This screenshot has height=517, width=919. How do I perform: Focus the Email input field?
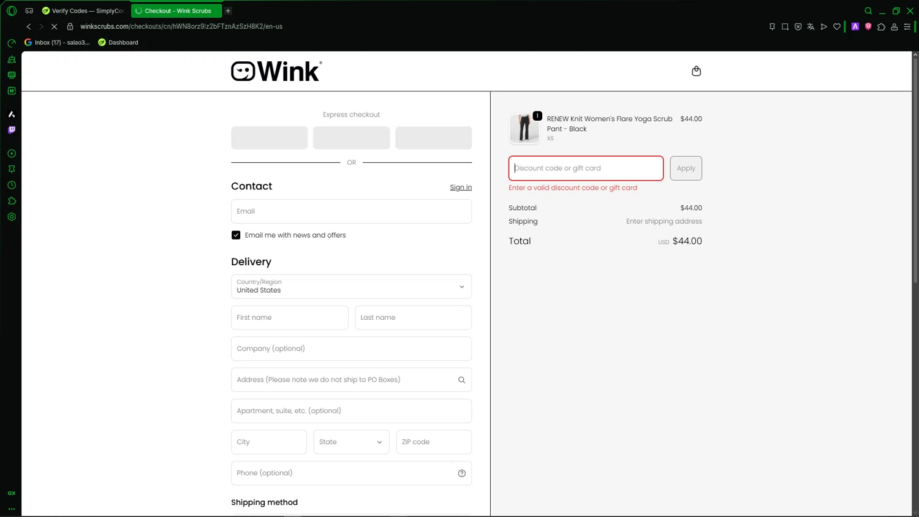(x=351, y=211)
